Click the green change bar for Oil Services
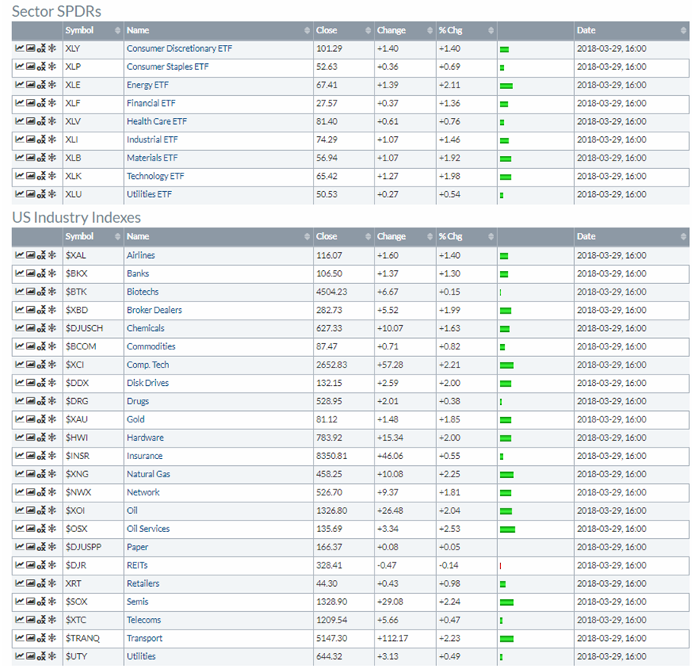692x666 pixels. 507,529
